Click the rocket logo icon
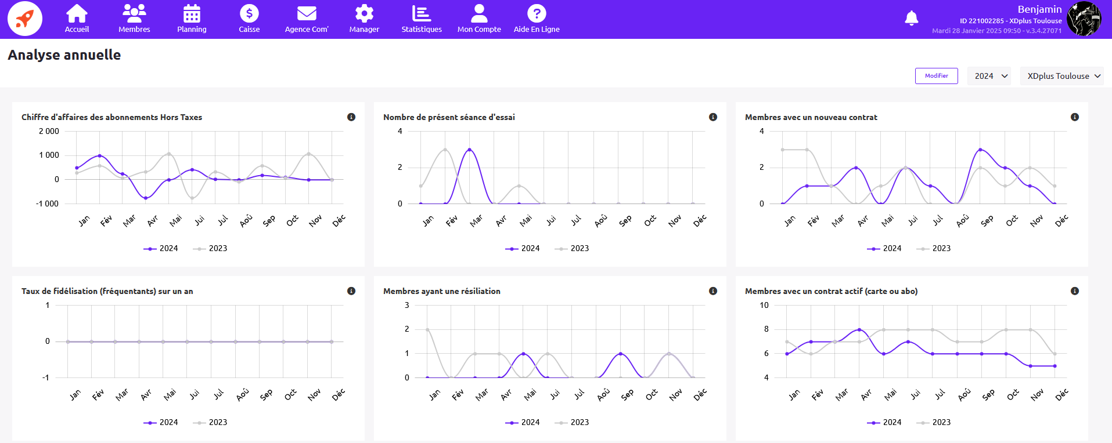 coord(25,19)
